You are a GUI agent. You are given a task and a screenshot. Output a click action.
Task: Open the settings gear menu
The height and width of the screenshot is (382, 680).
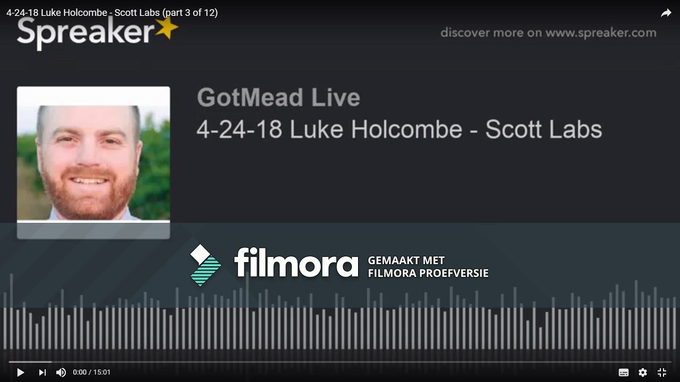(x=643, y=372)
